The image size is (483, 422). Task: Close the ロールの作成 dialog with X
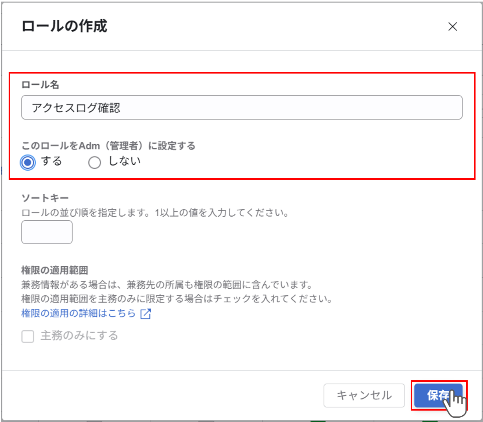[452, 27]
